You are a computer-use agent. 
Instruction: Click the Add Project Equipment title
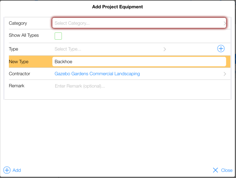pyautogui.click(x=118, y=7)
